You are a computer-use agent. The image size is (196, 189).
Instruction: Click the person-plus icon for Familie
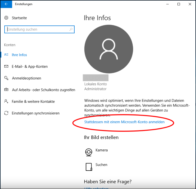pos(6,101)
